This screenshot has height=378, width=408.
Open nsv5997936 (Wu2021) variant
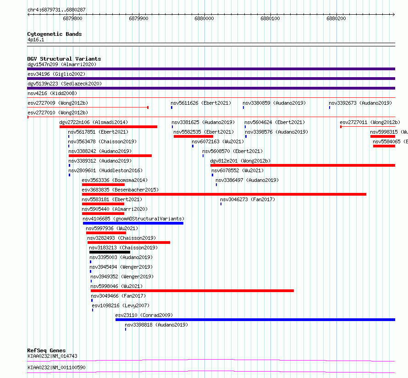pyautogui.click(x=112, y=228)
